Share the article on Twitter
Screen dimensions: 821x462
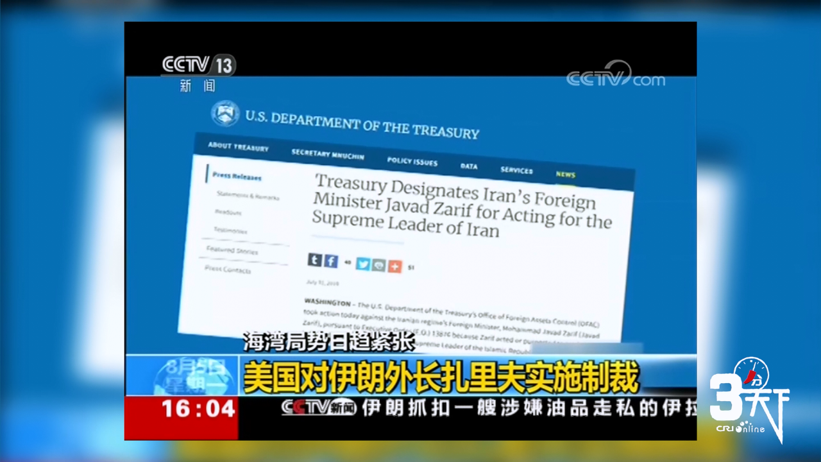(x=363, y=264)
